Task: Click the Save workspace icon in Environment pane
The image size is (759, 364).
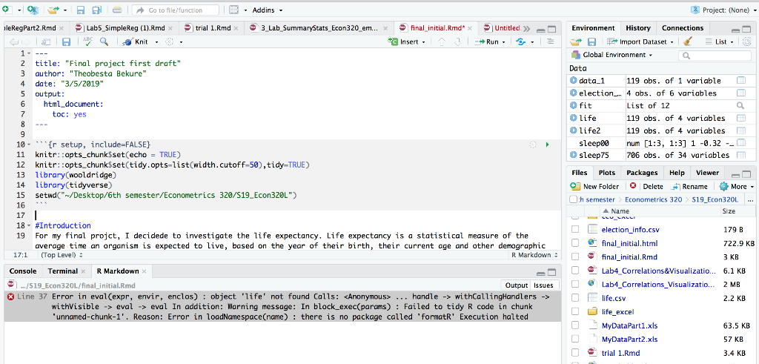Action: tap(591, 42)
